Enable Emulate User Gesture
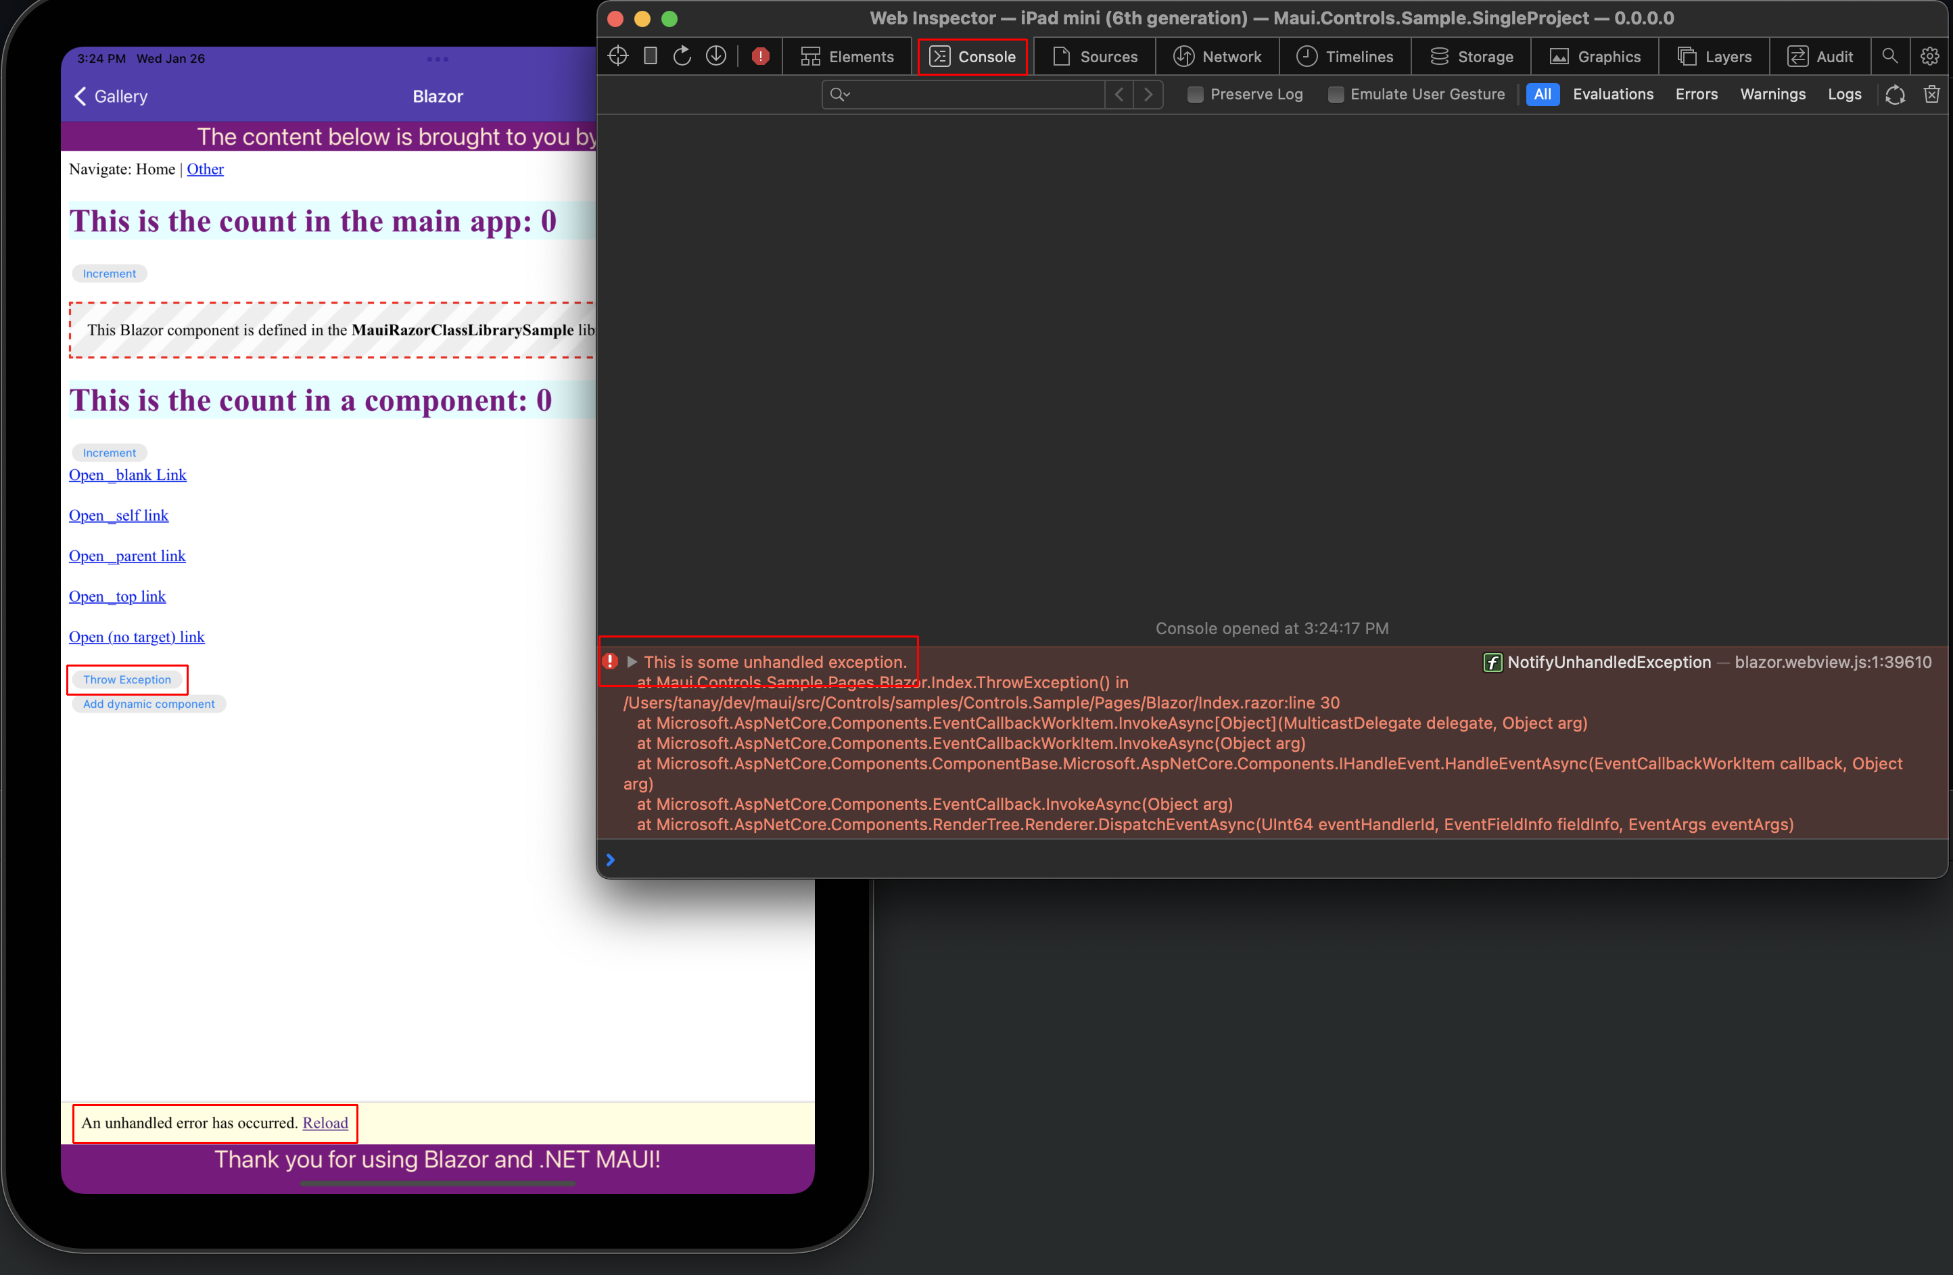 coord(1336,95)
